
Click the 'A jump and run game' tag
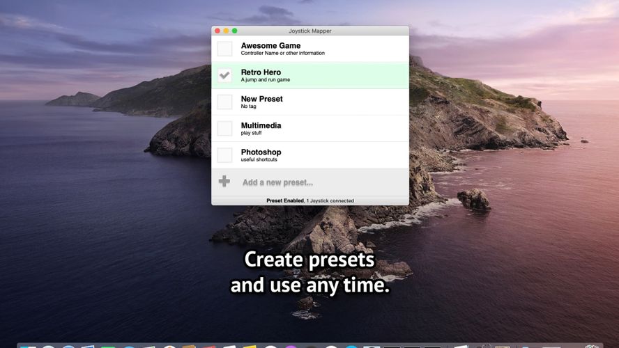(266, 79)
